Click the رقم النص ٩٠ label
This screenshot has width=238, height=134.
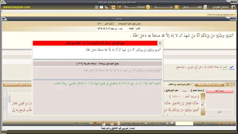[106, 24]
